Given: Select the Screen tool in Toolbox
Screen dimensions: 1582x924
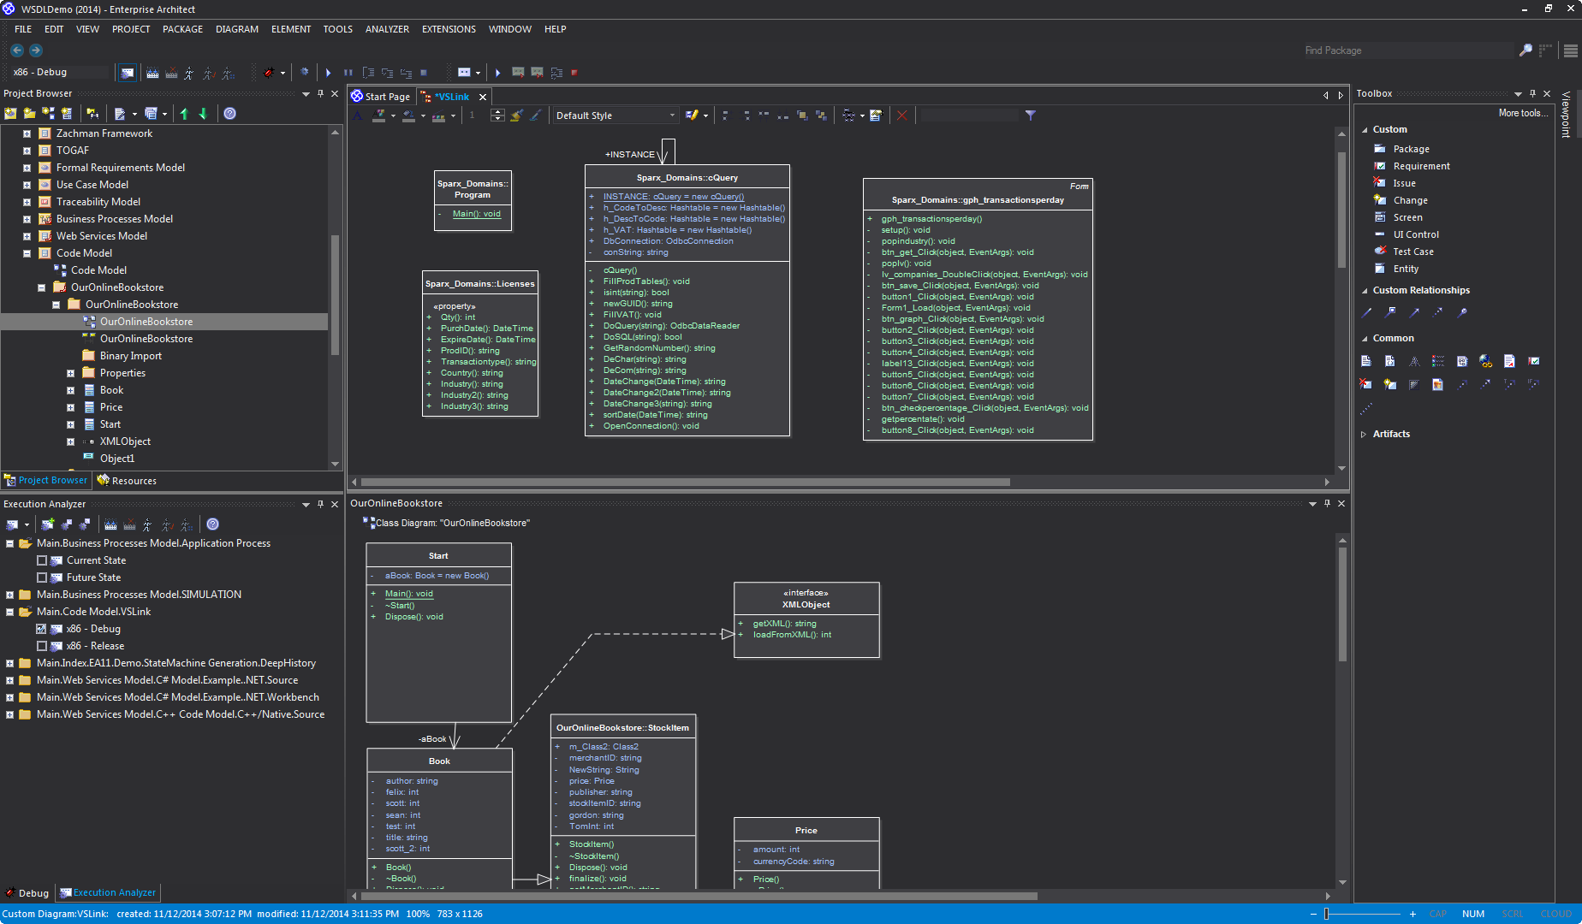Looking at the screenshot, I should coord(1398,217).
